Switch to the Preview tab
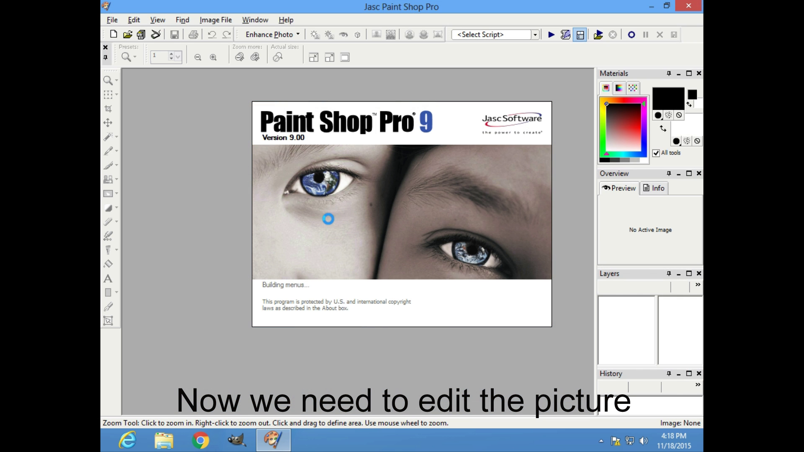Viewport: 804px width, 452px height. coord(619,188)
